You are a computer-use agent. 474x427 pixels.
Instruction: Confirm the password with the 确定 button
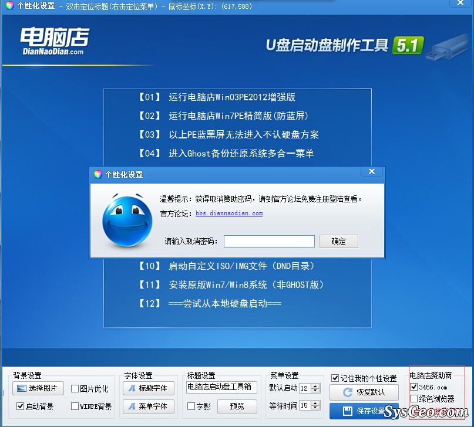coord(338,242)
